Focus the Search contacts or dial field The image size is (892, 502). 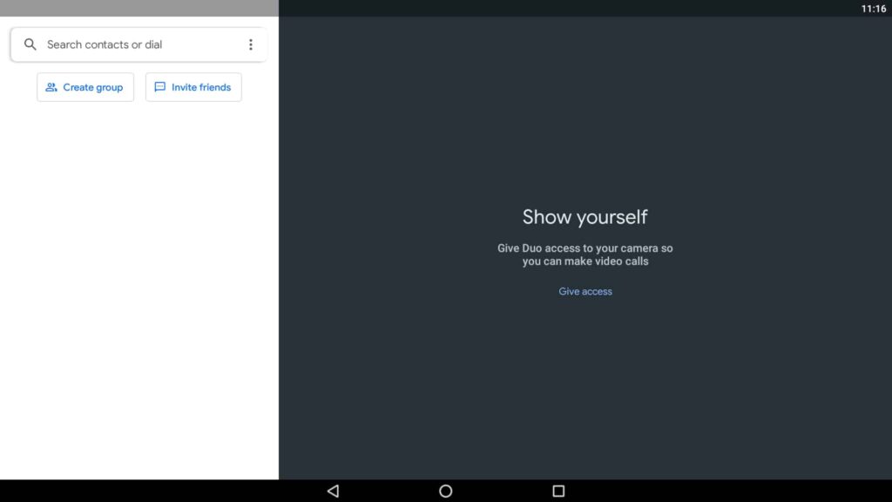(139, 44)
